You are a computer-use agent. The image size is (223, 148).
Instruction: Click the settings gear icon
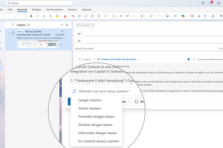coord(218,3)
